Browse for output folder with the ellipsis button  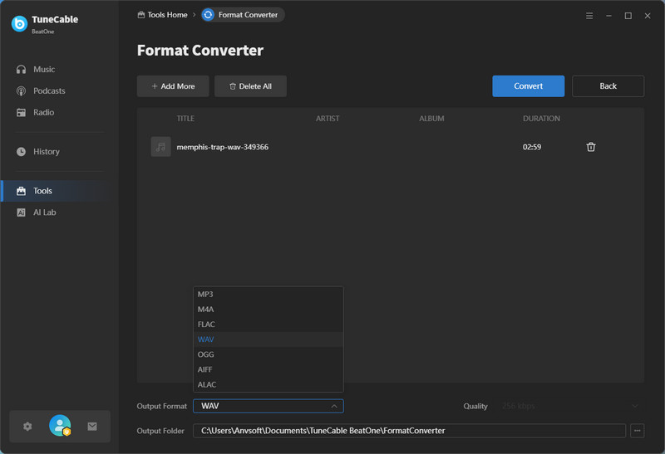click(637, 431)
